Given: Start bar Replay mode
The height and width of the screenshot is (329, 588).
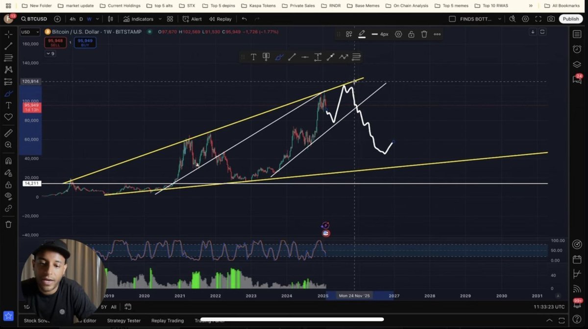Looking at the screenshot, I should (x=220, y=19).
